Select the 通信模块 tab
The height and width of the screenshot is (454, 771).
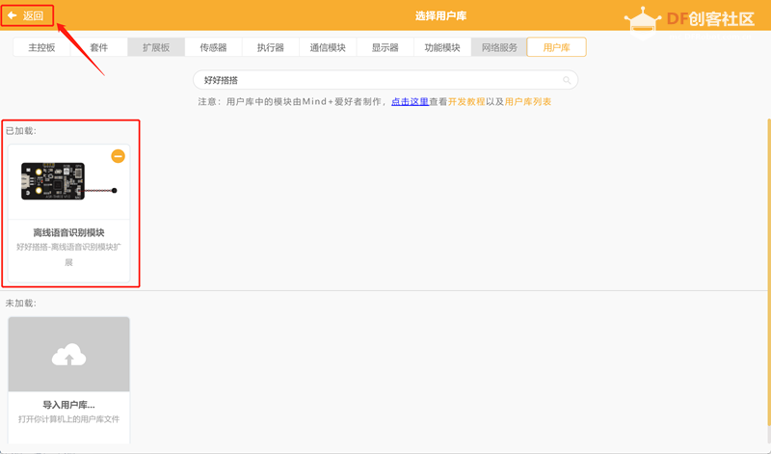[328, 47]
